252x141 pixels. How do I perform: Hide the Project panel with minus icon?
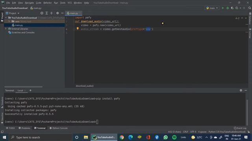(62, 13)
